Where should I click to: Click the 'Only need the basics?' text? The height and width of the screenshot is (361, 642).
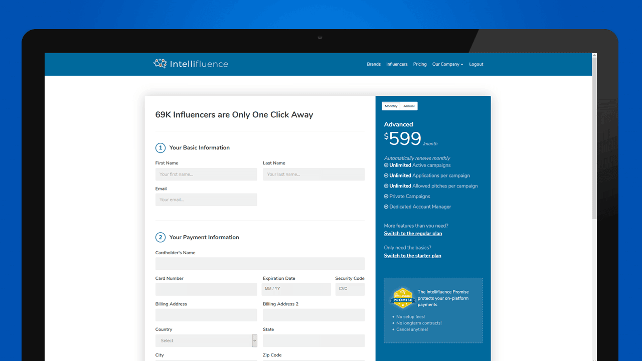pyautogui.click(x=408, y=248)
